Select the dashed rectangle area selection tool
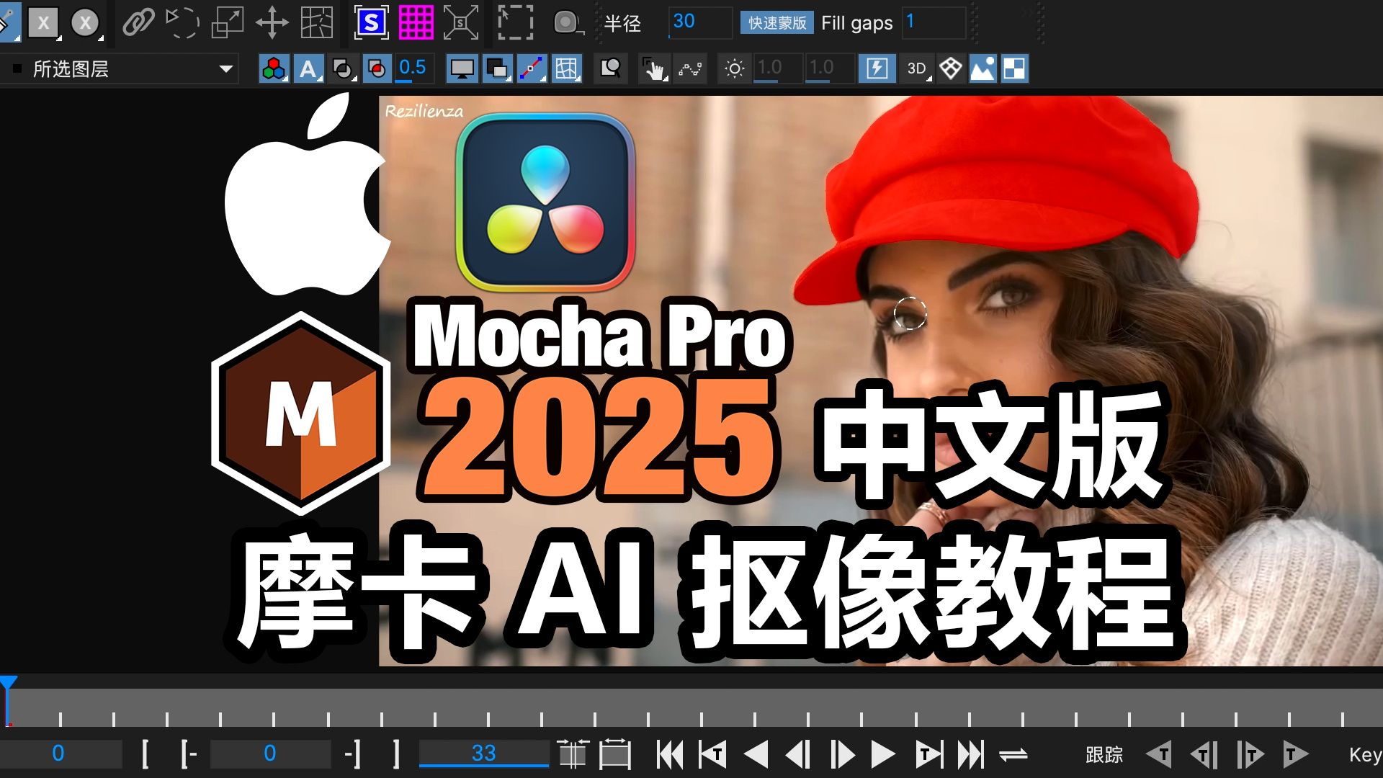The width and height of the screenshot is (1383, 778). [x=516, y=23]
